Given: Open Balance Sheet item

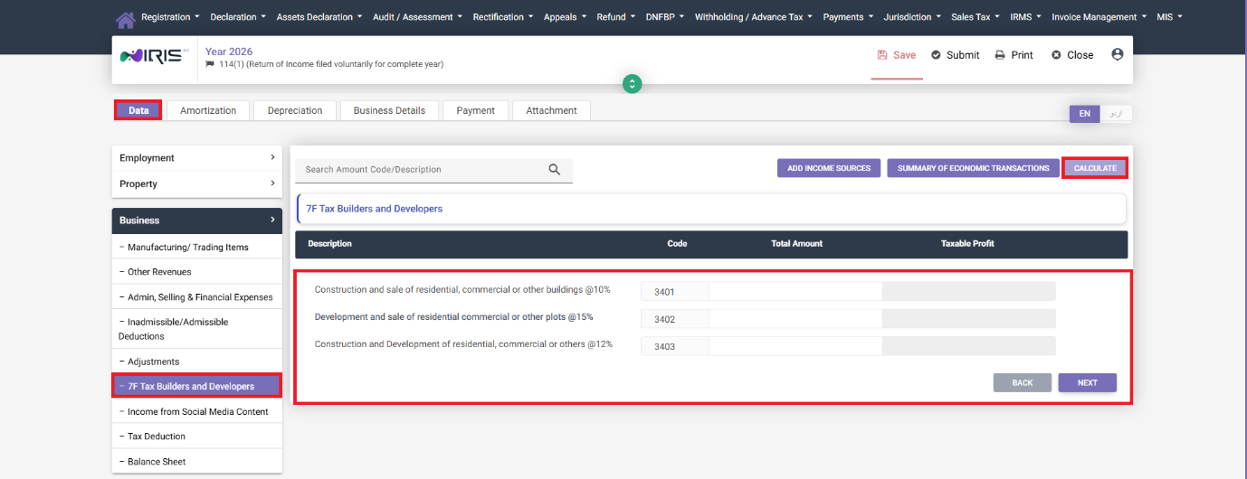Looking at the screenshot, I should click(197, 462).
